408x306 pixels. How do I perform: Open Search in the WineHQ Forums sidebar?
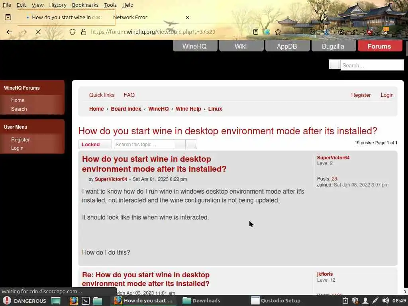pos(19,109)
